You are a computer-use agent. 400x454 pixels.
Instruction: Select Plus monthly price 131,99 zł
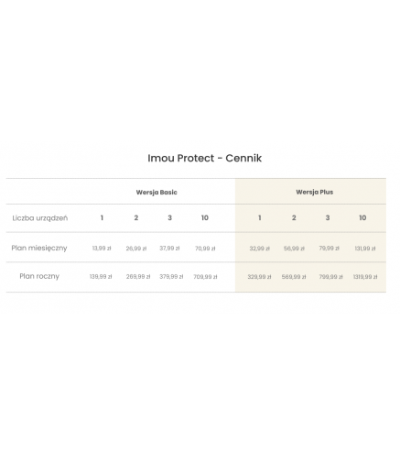click(365, 249)
